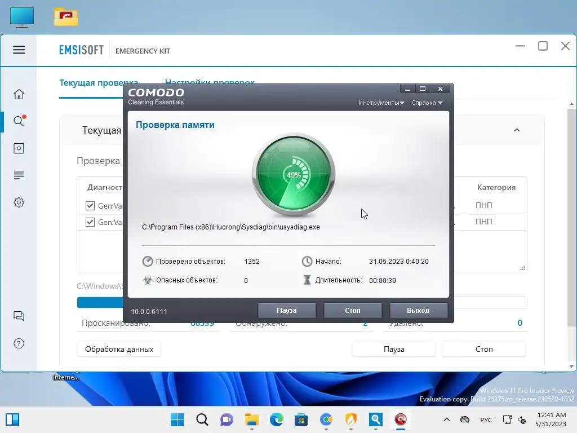Click Emsisoft Стоп button
Screen dimensions: 577x433
[484, 349]
